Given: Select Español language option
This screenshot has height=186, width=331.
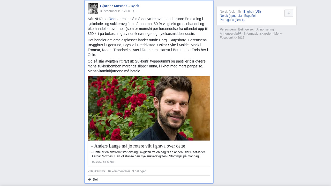Looking at the screenshot, I should click(250, 16).
